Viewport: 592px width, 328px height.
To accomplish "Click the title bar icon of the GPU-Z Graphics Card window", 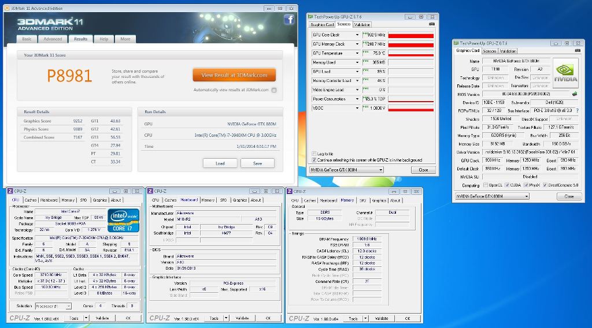I will pos(456,43).
